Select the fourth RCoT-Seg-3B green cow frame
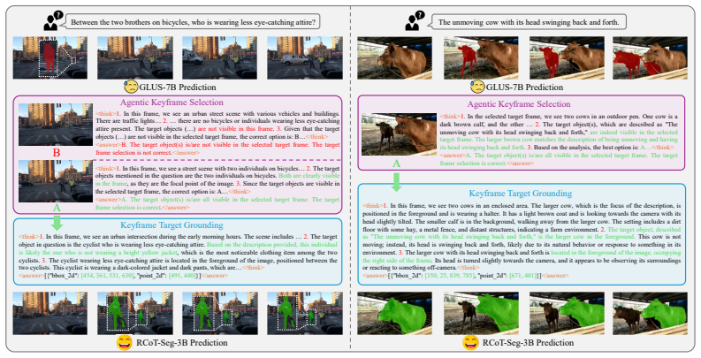This screenshot has height=358, width=701. pyautogui.click(x=650, y=313)
